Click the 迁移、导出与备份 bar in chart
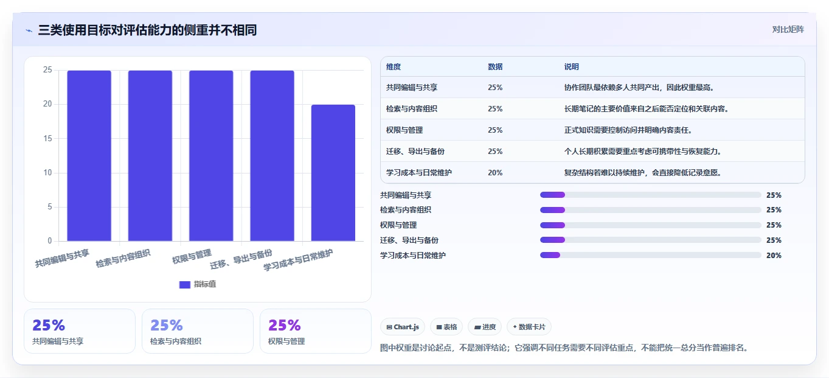The height and width of the screenshot is (378, 829). coord(272,156)
